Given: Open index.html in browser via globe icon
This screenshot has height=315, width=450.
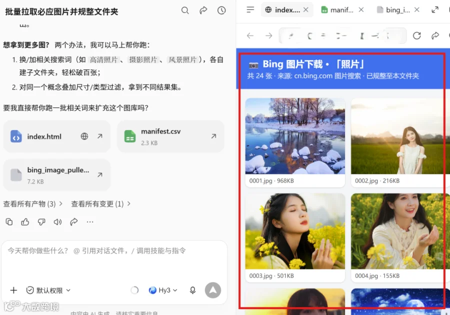Looking at the screenshot, I should pos(84,136).
